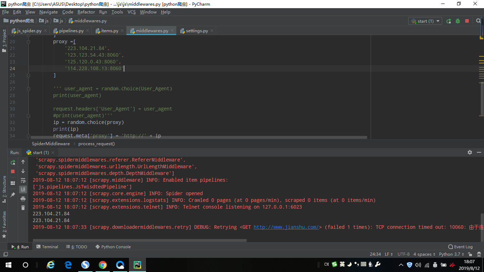The image size is (484, 272).
Task: Toggle fold marker at line 31
Action: pyautogui.click(x=28, y=115)
